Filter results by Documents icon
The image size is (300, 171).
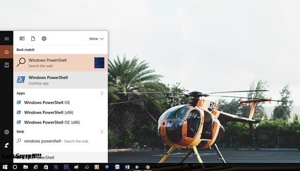click(x=33, y=38)
